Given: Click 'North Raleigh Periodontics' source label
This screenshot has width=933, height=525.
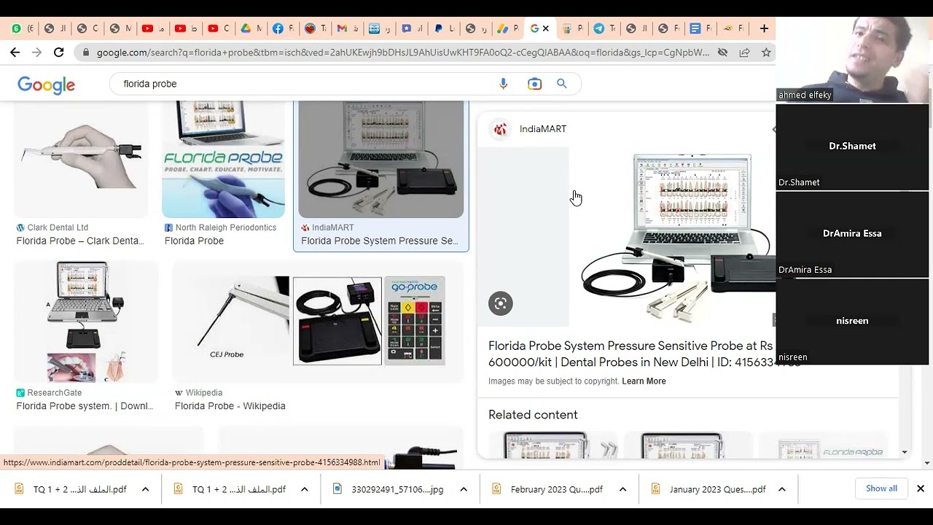Looking at the screenshot, I should coord(226,227).
